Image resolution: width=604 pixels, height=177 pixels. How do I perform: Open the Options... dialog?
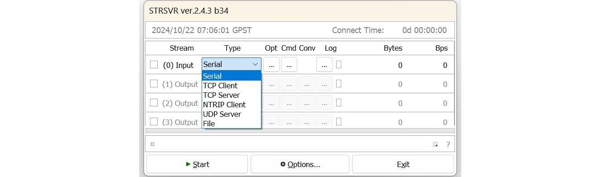(300, 164)
